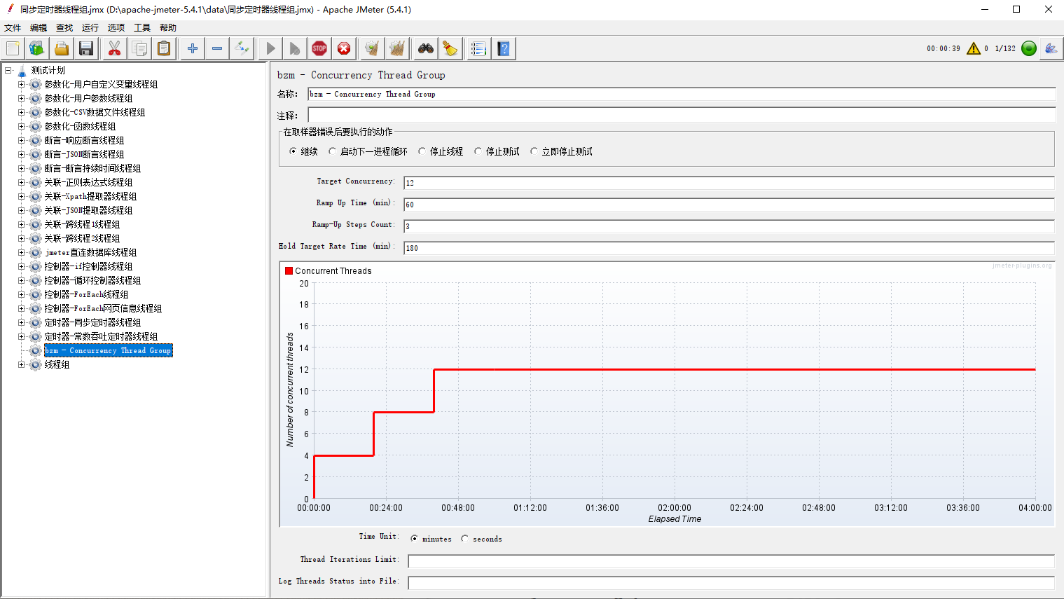
Task: Click the Expand all plus icon
Action: (x=192, y=48)
